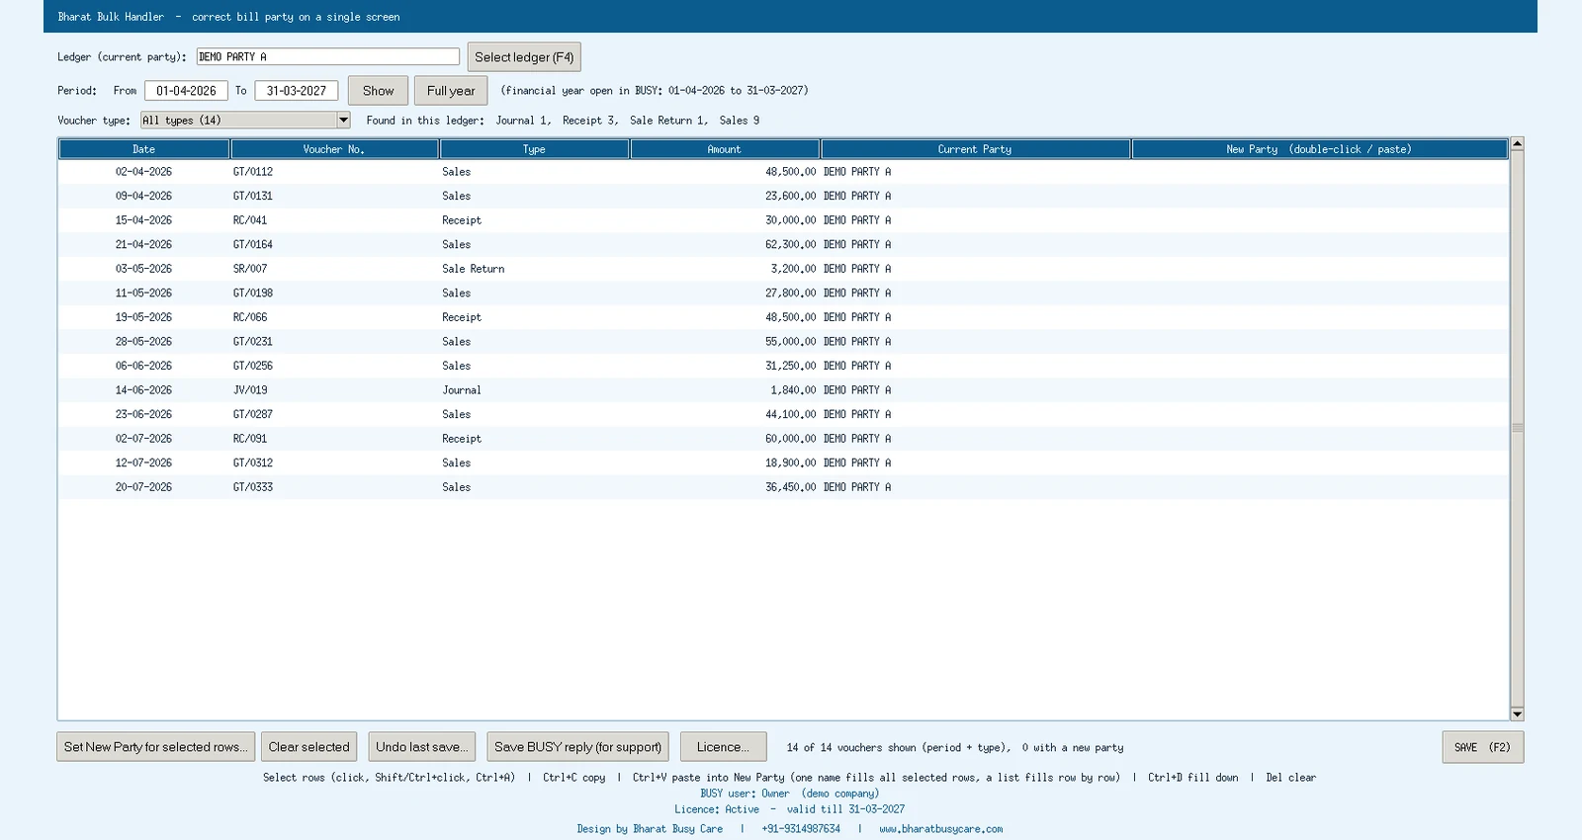Select receipt row RC/041
Screen dimensions: 1582x840
click(783, 220)
